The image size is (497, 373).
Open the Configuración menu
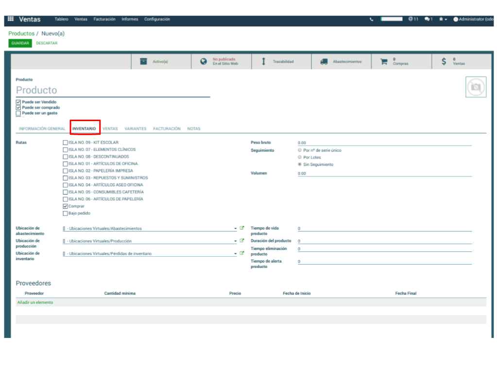(157, 19)
